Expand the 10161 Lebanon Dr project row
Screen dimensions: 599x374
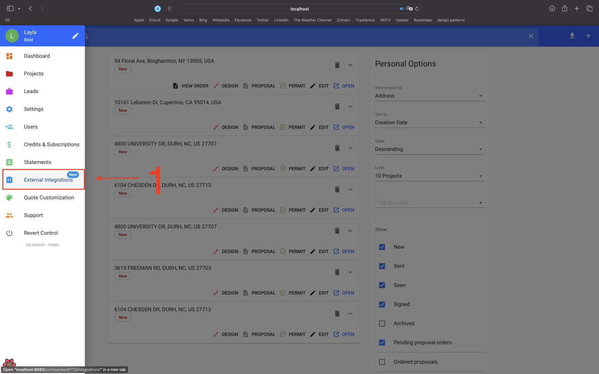click(350, 106)
